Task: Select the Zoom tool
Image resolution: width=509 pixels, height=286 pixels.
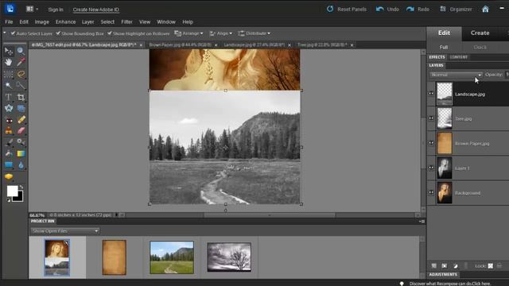Action: tap(21, 51)
